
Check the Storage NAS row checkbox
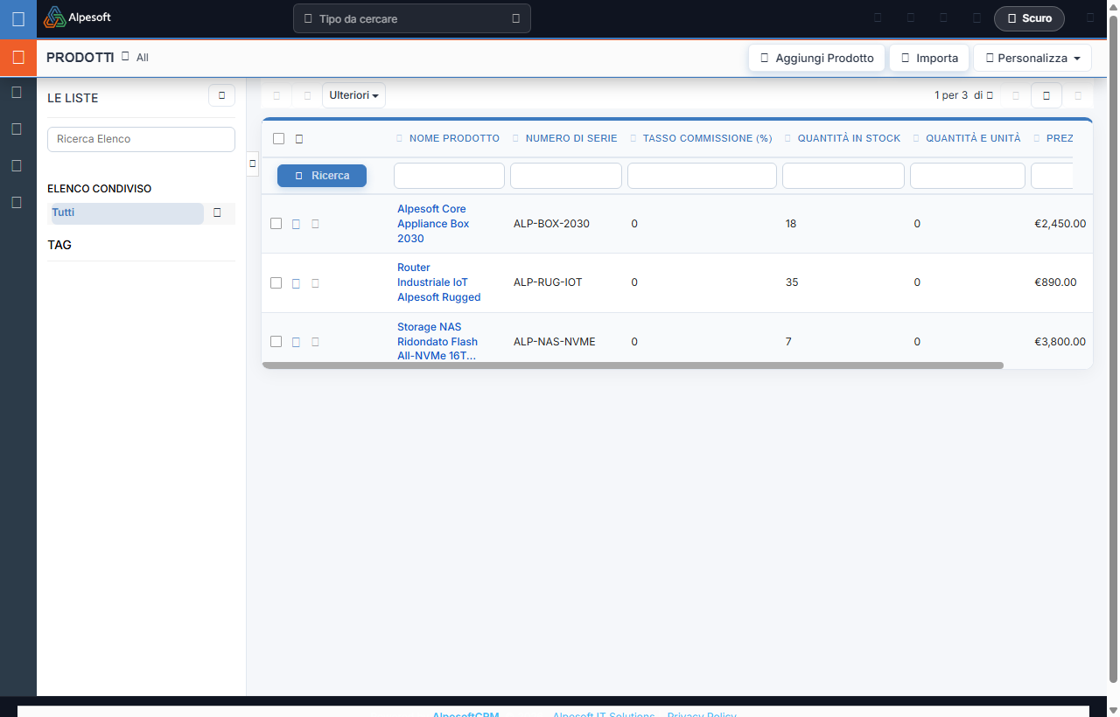(276, 342)
